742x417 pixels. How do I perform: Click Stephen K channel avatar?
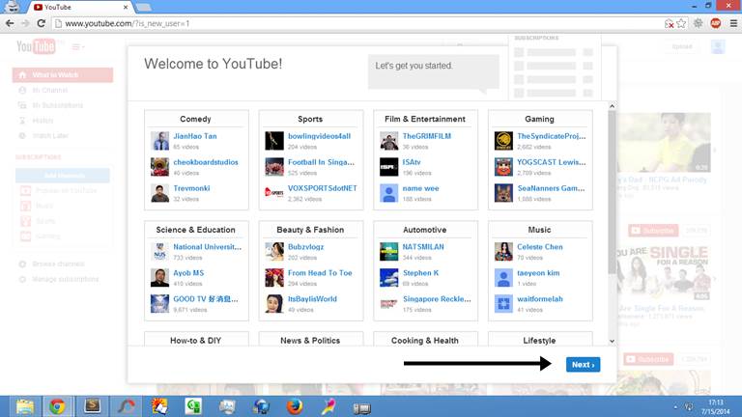pos(389,278)
